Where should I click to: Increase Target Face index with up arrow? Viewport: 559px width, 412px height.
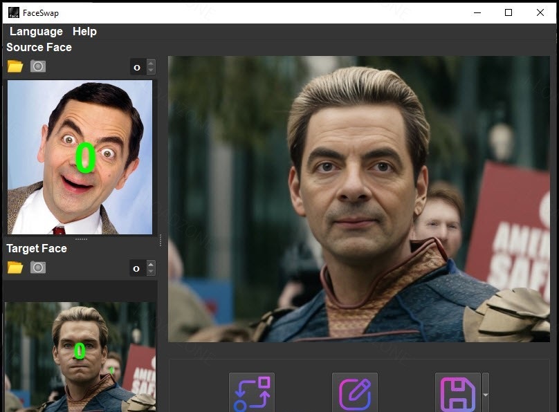point(152,264)
